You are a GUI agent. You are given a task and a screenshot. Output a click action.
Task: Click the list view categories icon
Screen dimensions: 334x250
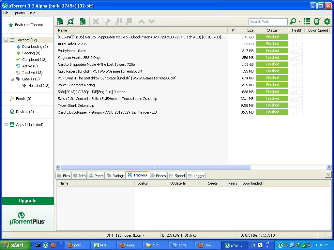click(x=307, y=21)
